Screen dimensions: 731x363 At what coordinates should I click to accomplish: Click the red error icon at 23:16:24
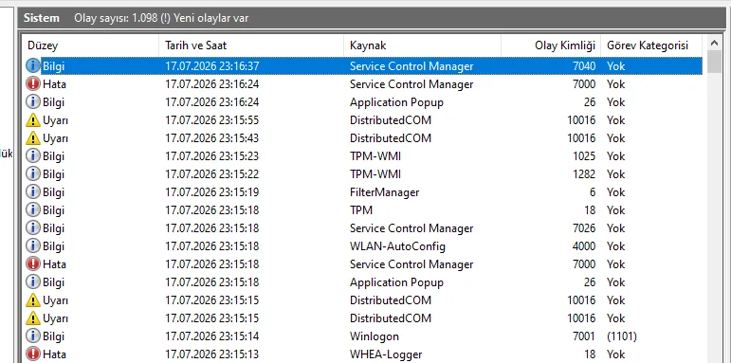pyautogui.click(x=32, y=84)
